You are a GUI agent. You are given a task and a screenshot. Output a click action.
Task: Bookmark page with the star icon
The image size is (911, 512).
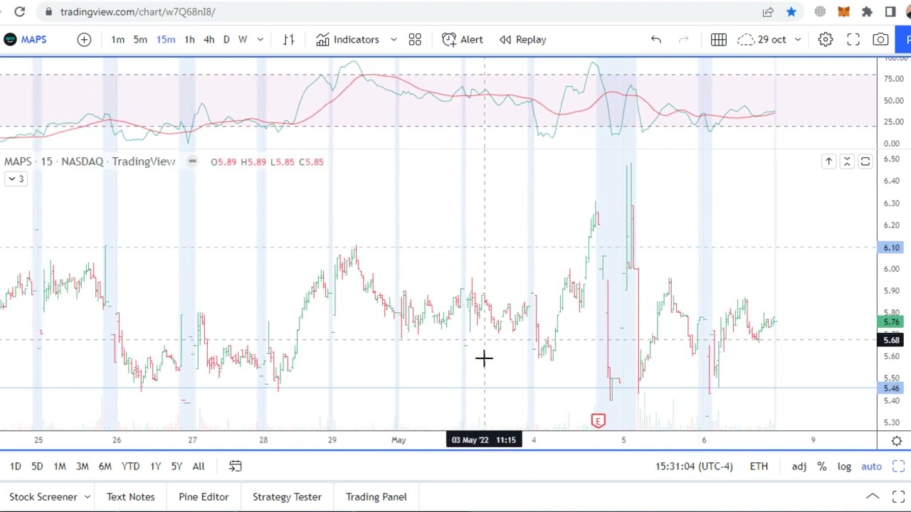coord(791,11)
